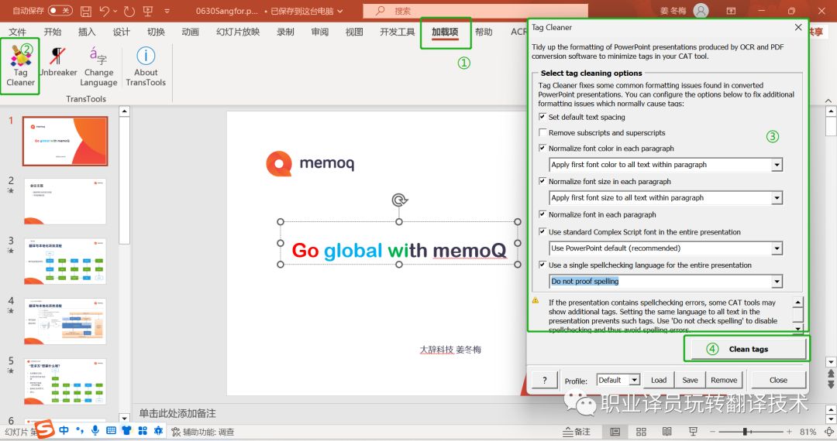This screenshot has width=837, height=441.
Task: Toggle the AutoSave switch
Action: [60, 11]
